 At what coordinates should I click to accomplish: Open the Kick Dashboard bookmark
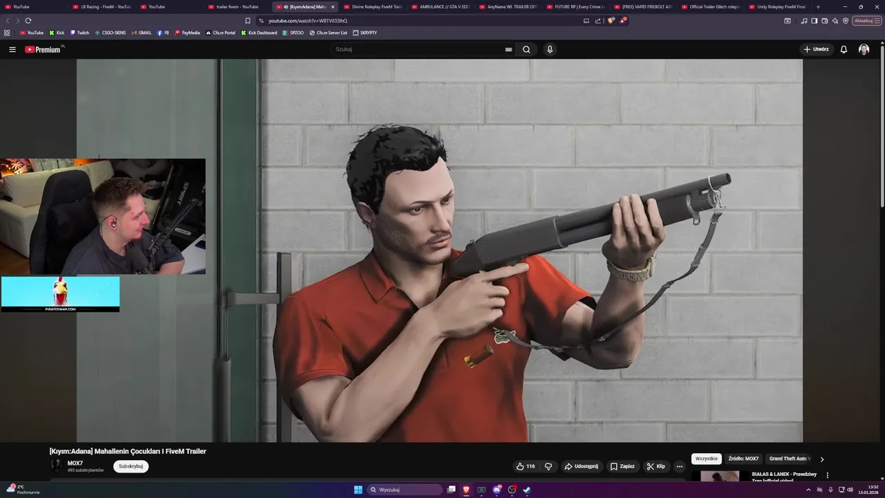pos(259,33)
